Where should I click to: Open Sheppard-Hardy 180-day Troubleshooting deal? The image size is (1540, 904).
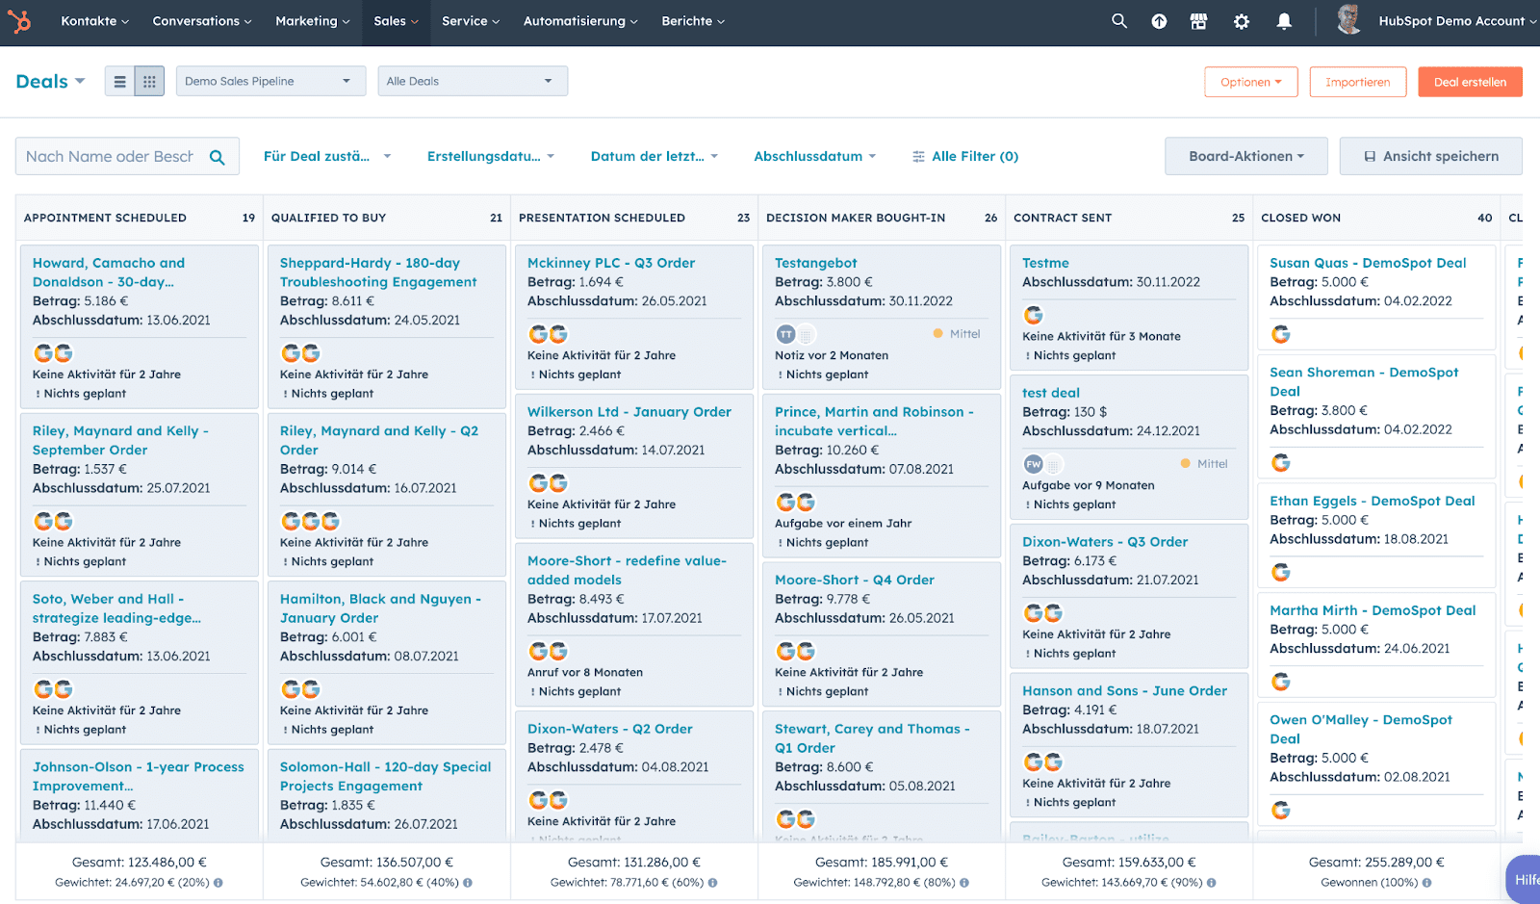pos(378,272)
